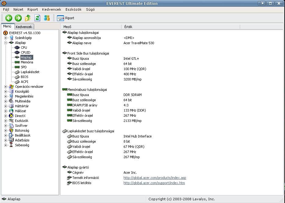Click the green Back arrow button
The image size is (285, 203).
(x=9, y=18)
